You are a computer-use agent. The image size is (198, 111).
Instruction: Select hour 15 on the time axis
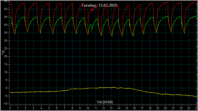127,108
